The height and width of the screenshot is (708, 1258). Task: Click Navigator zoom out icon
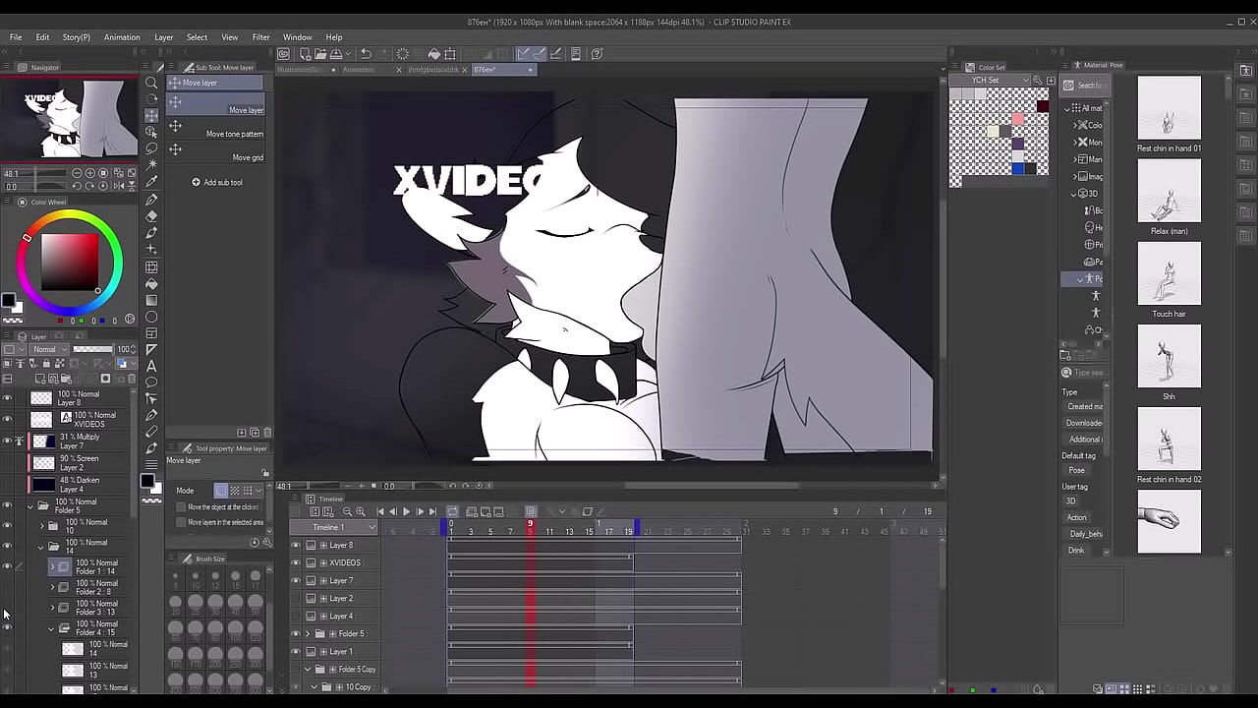coord(78,173)
